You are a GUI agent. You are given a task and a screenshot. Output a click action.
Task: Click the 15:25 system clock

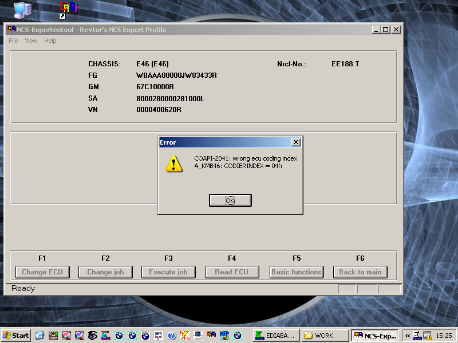[x=444, y=336]
